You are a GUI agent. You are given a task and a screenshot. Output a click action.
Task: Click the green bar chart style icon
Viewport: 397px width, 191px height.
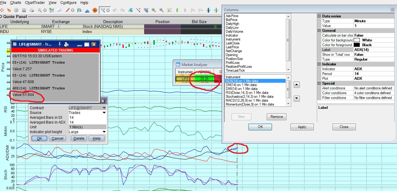pos(79,10)
